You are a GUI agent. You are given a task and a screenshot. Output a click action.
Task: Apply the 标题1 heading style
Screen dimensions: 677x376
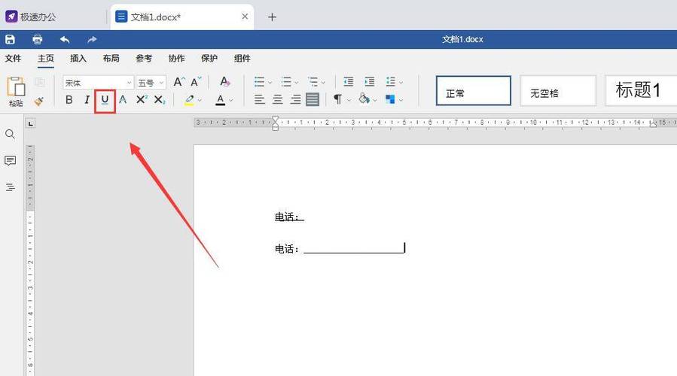pos(641,90)
